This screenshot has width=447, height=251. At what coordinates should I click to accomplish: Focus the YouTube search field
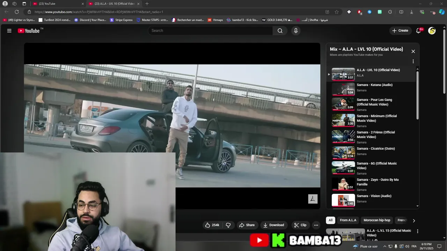point(210,31)
